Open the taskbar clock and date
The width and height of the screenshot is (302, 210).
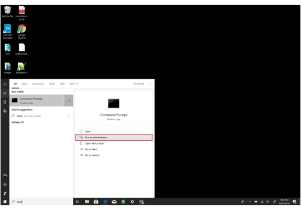click(284, 202)
